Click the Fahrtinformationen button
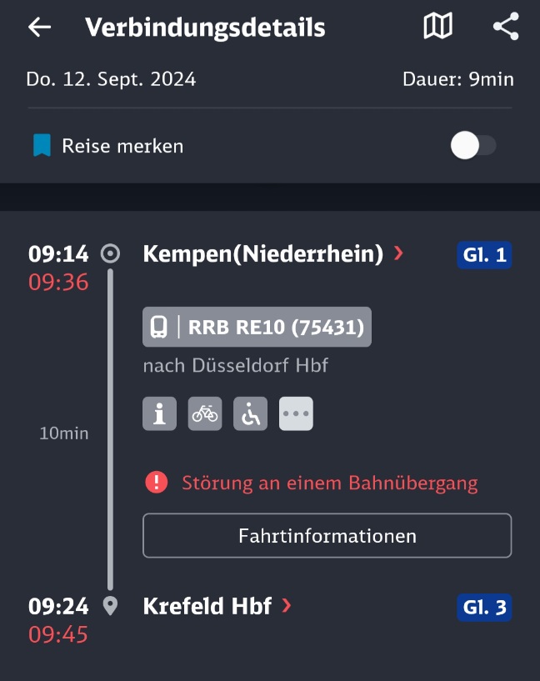The image size is (540, 681). [x=327, y=535]
